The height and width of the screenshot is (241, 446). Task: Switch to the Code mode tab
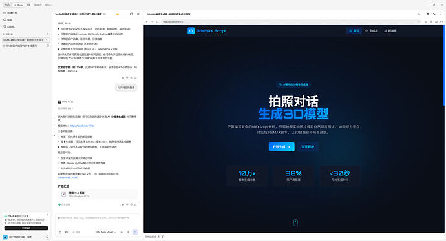click(x=19, y=5)
